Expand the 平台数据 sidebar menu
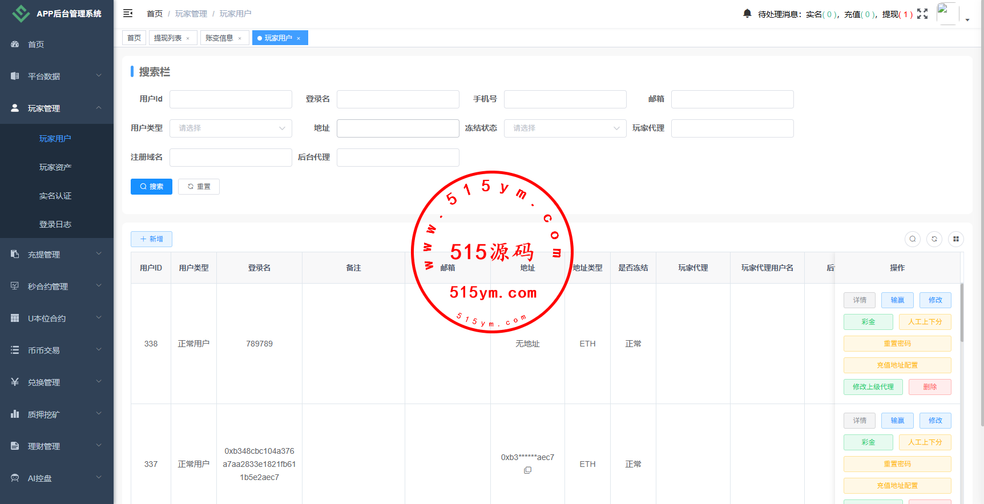The height and width of the screenshot is (504, 984). pos(57,76)
